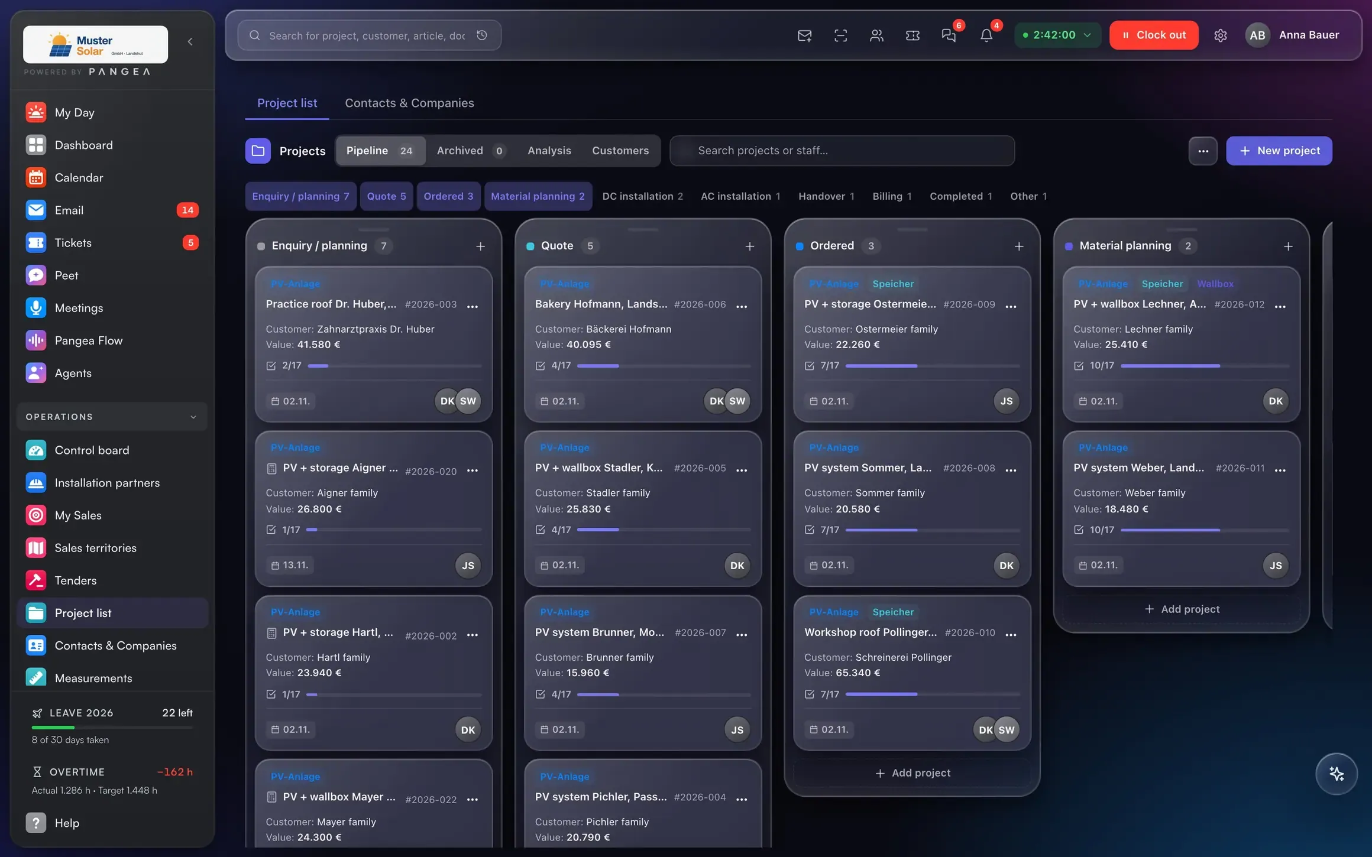Click the PV + wallbox Lechner progress bar
Screen dimensions: 1372x857
pos(1205,366)
